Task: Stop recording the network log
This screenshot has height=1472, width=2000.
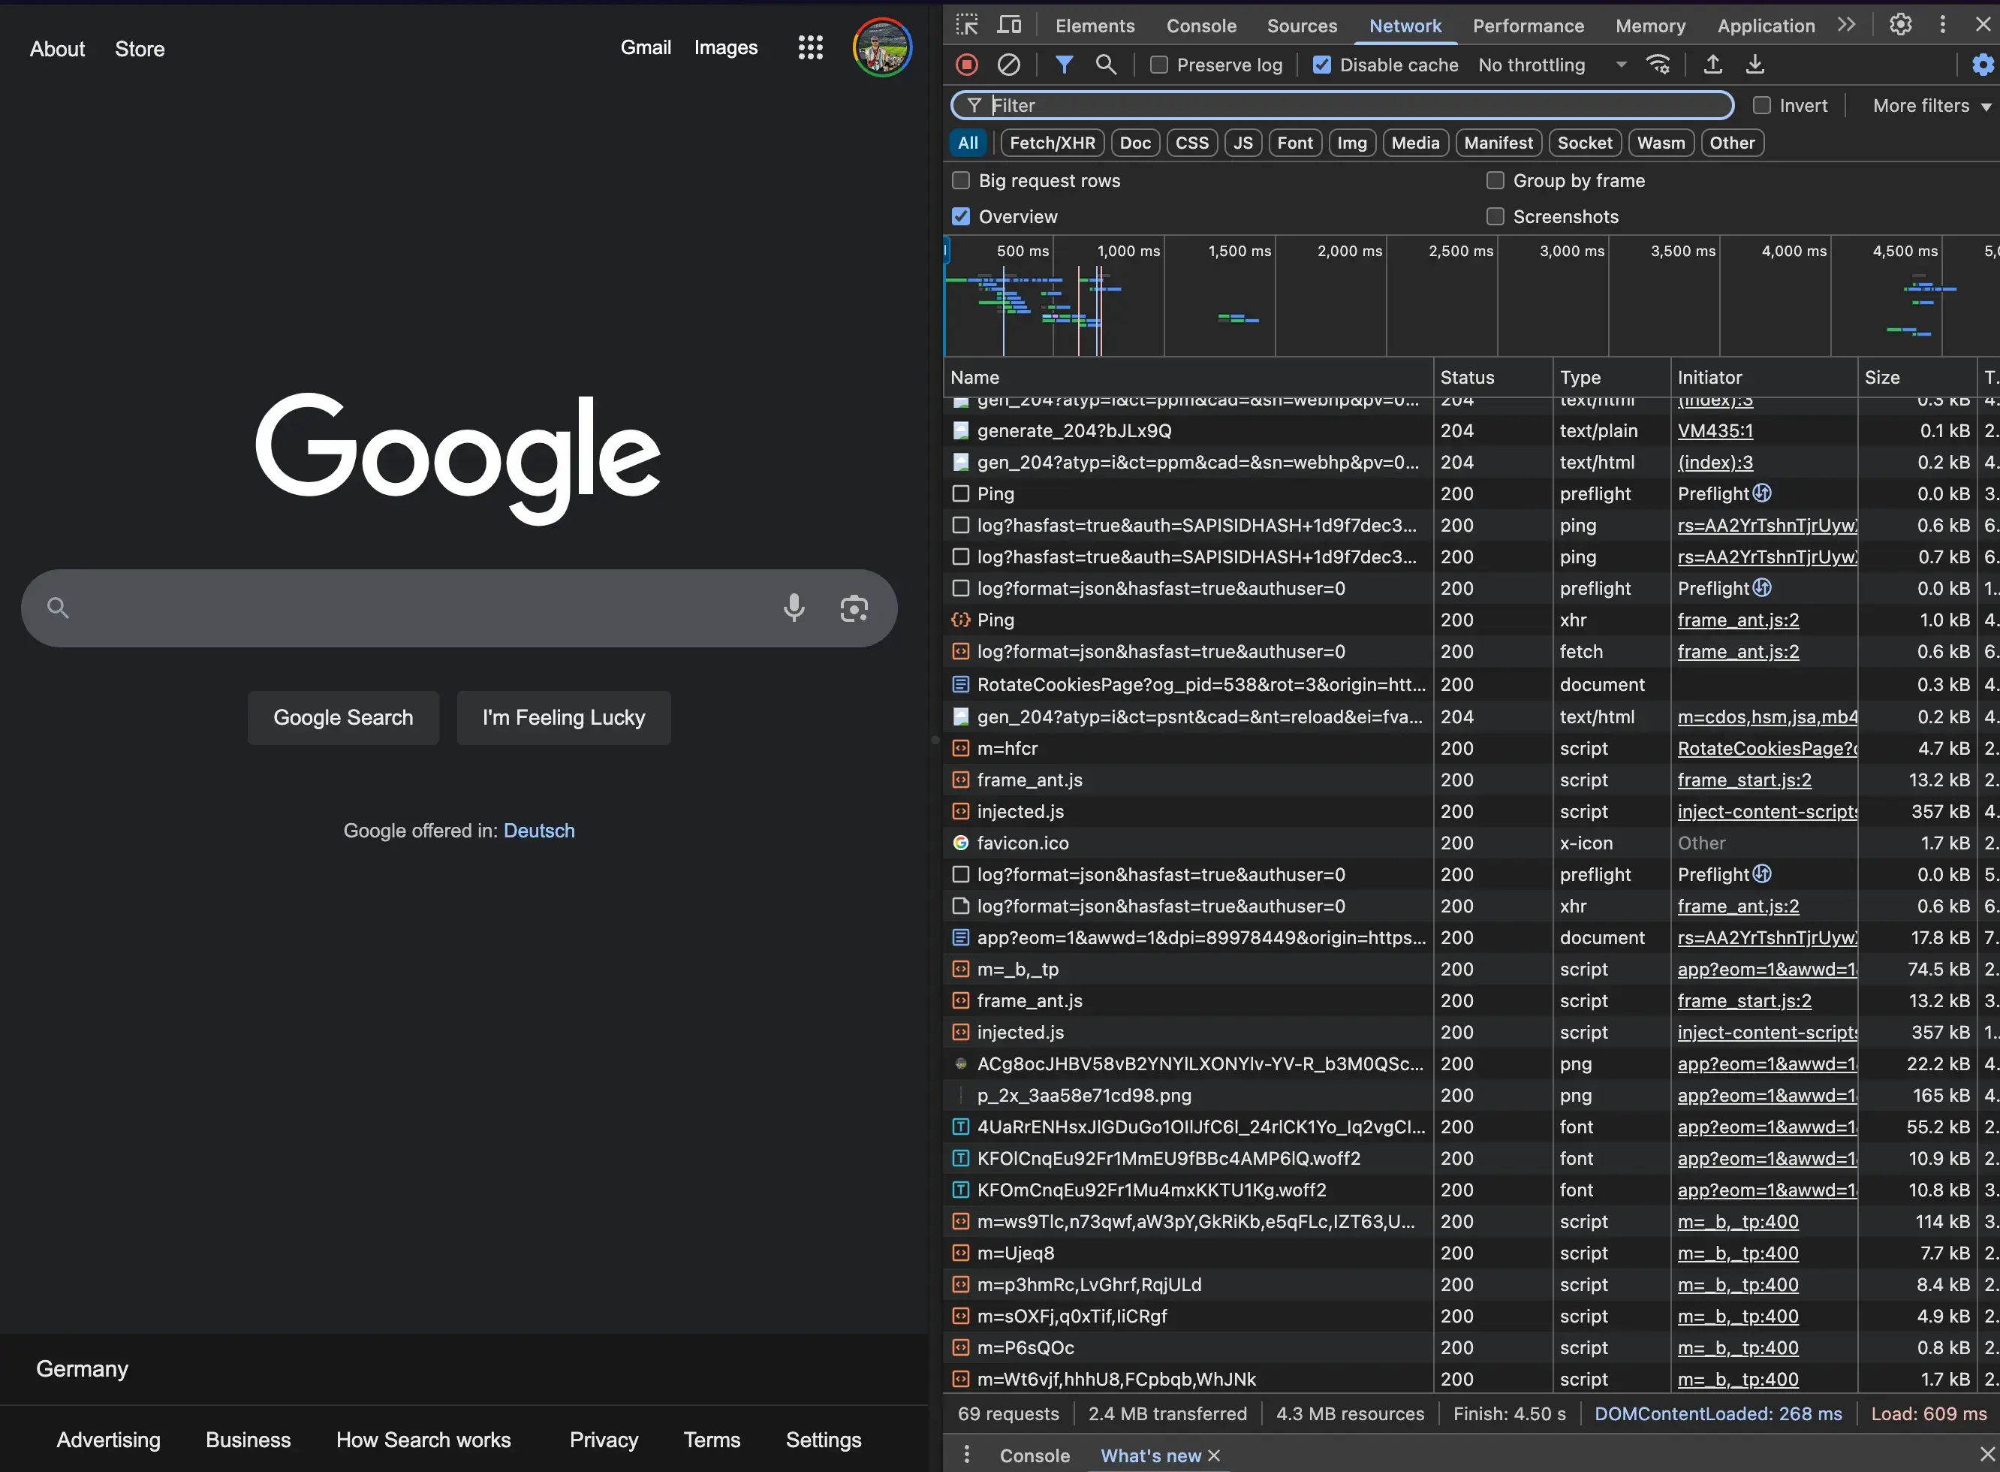Action: tap(967, 64)
